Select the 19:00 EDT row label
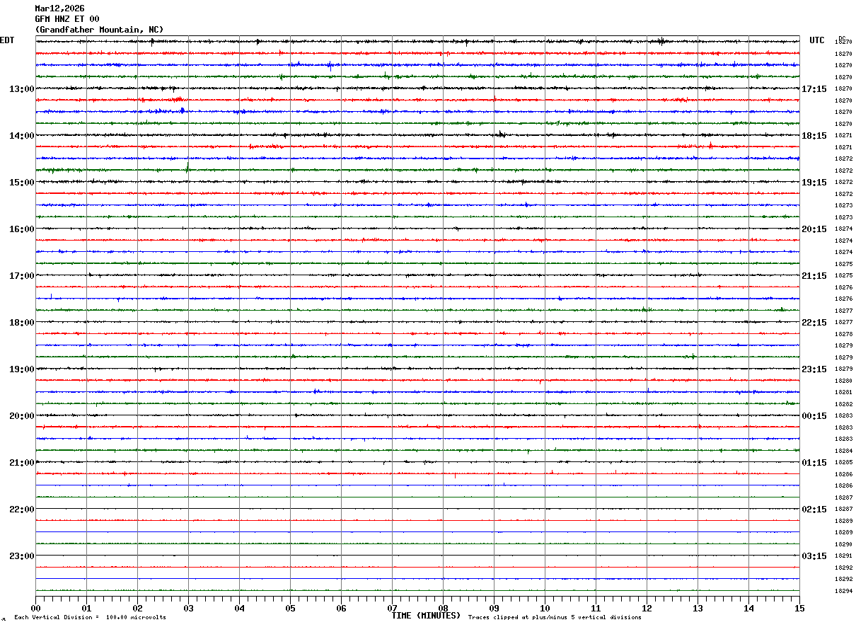This screenshot has width=856, height=627. [21, 369]
